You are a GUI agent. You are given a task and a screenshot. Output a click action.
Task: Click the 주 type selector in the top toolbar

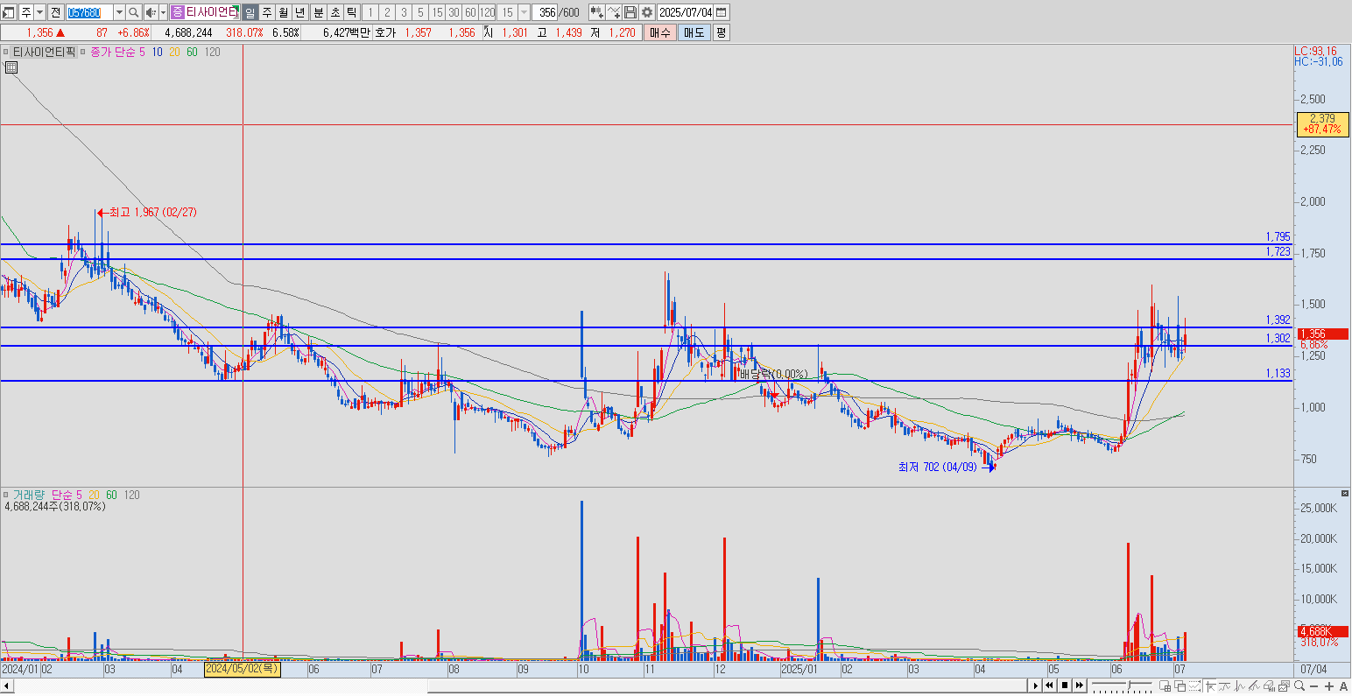[x=25, y=12]
